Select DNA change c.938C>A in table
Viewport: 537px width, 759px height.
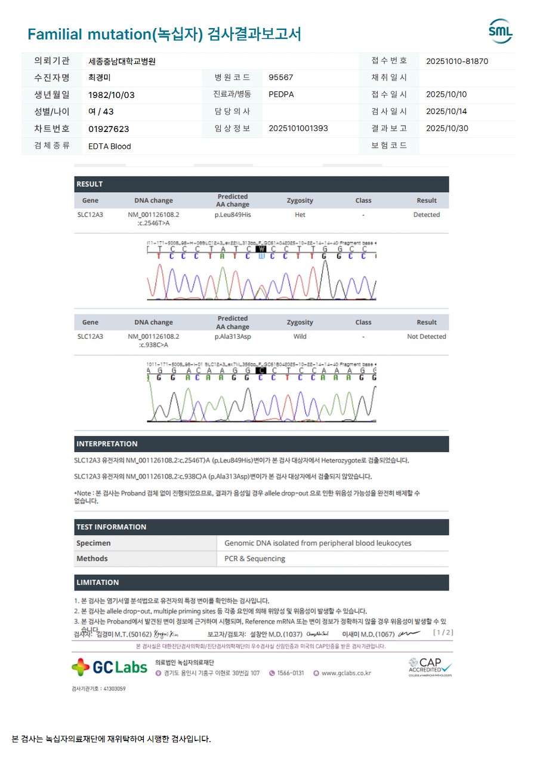click(153, 340)
